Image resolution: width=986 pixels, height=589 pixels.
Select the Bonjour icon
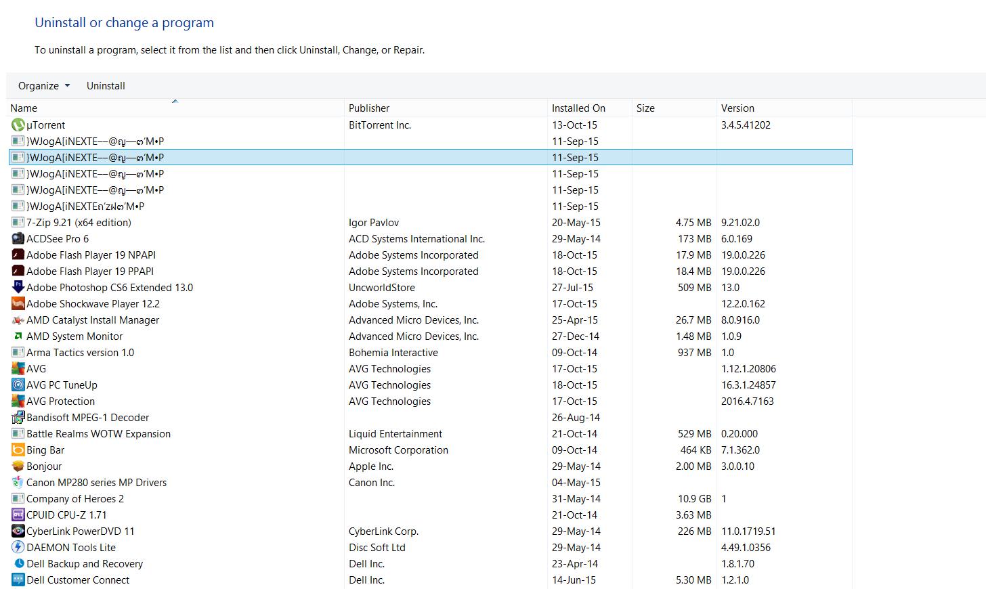pos(18,466)
